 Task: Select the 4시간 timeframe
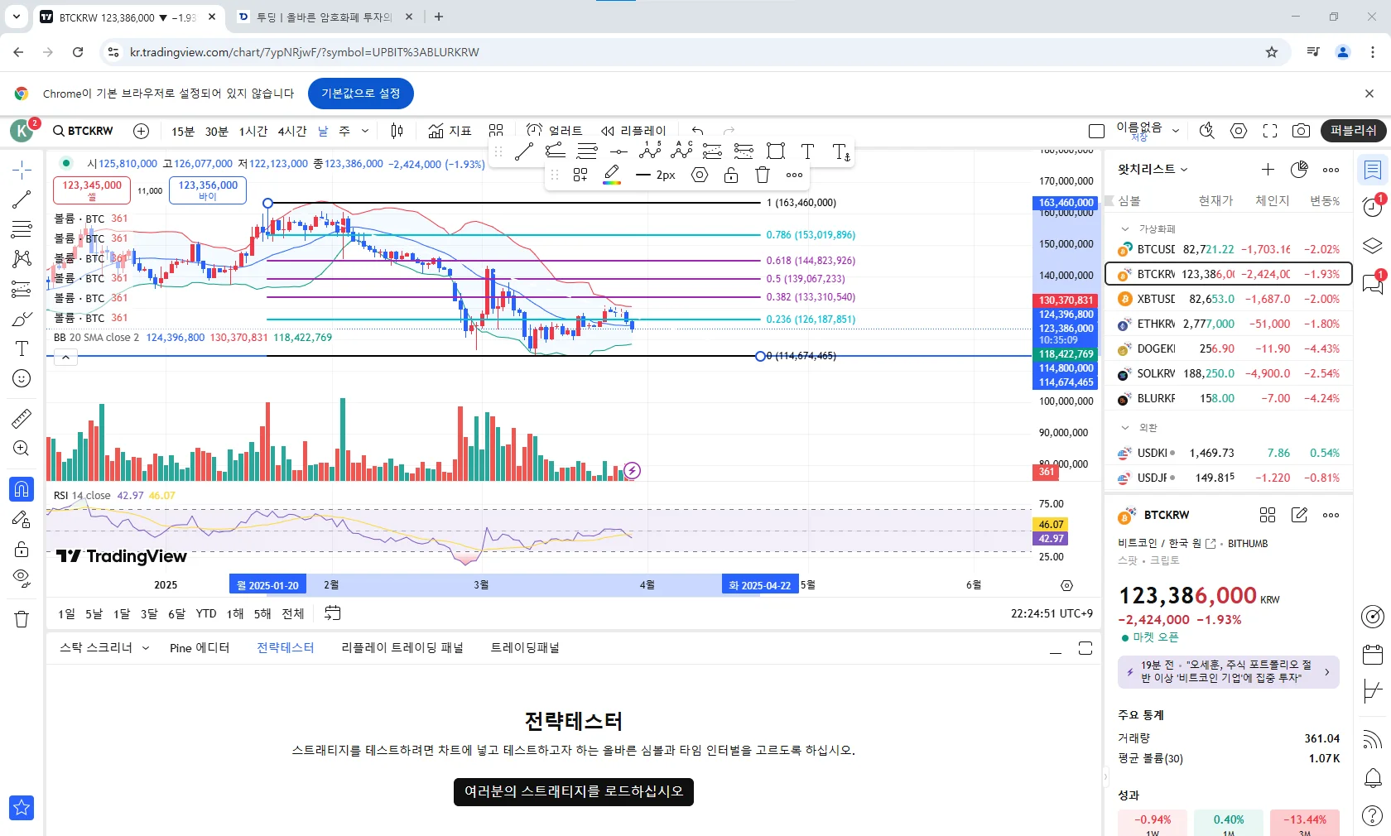click(x=292, y=131)
